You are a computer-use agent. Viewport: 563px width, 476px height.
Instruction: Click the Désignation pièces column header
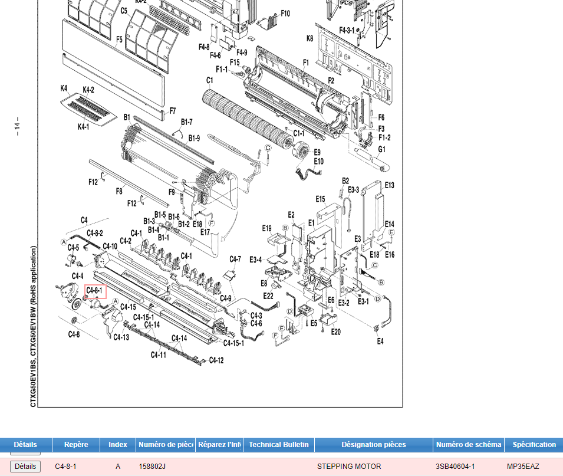point(374,445)
